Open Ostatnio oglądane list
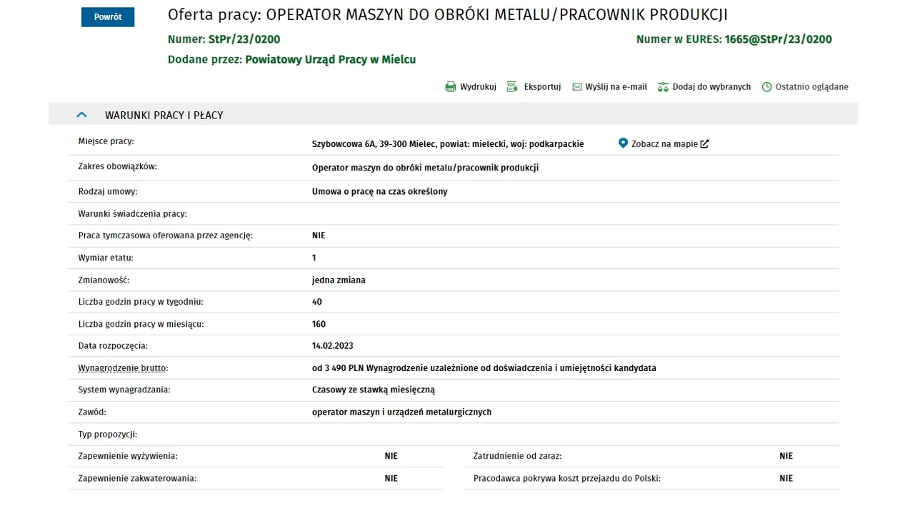The height and width of the screenshot is (513, 900). pyautogui.click(x=812, y=87)
